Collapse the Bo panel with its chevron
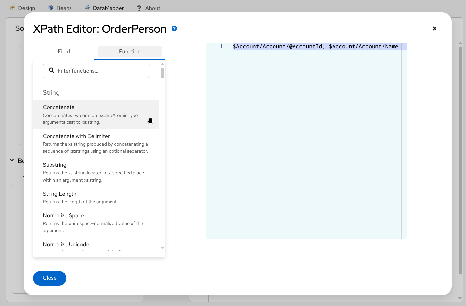466x306 pixels. (12, 161)
